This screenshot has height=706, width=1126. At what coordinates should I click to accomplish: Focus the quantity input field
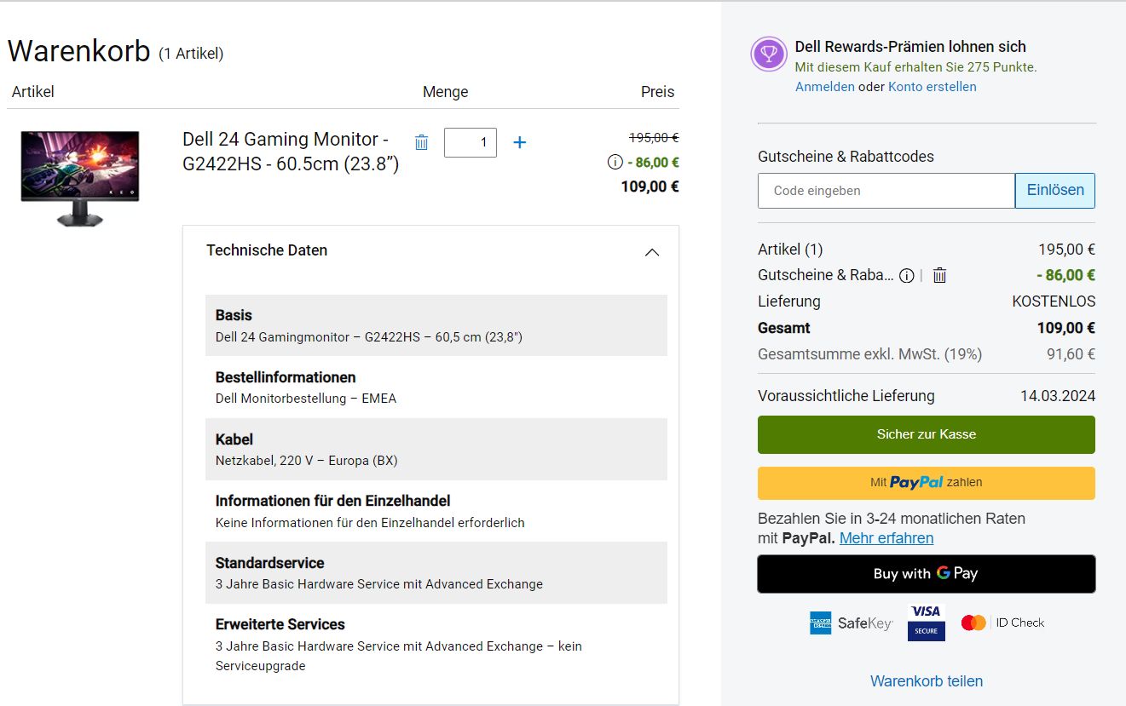[470, 142]
